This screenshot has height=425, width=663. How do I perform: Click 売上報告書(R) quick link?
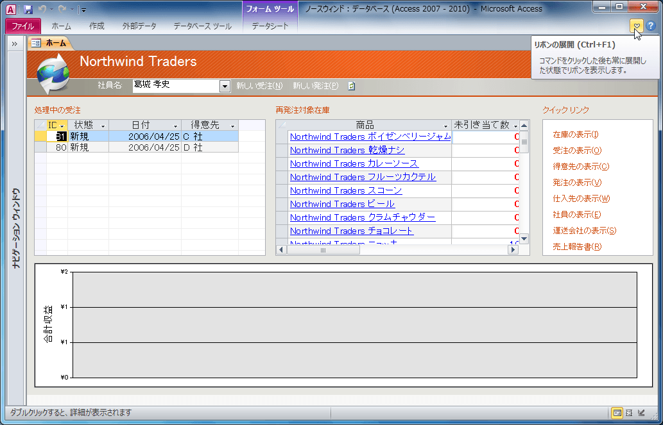577,247
